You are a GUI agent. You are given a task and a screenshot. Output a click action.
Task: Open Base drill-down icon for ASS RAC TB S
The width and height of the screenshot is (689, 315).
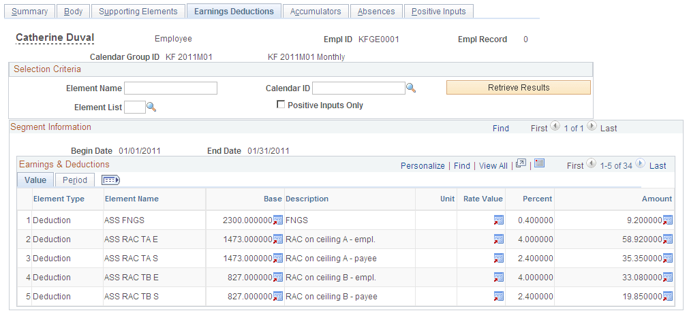click(x=278, y=297)
